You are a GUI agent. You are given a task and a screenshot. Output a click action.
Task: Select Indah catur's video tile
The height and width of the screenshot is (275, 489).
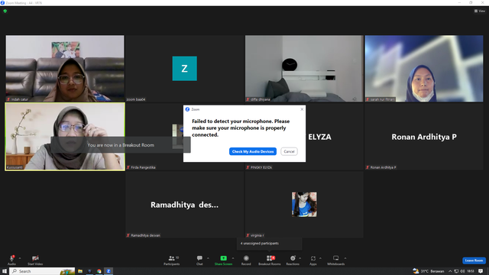point(65,68)
